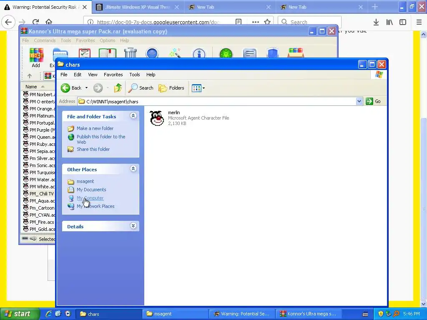
Task: Click the browser home icon
Action: click(49, 22)
